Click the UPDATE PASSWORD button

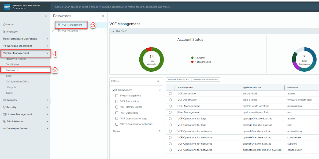(178, 79)
